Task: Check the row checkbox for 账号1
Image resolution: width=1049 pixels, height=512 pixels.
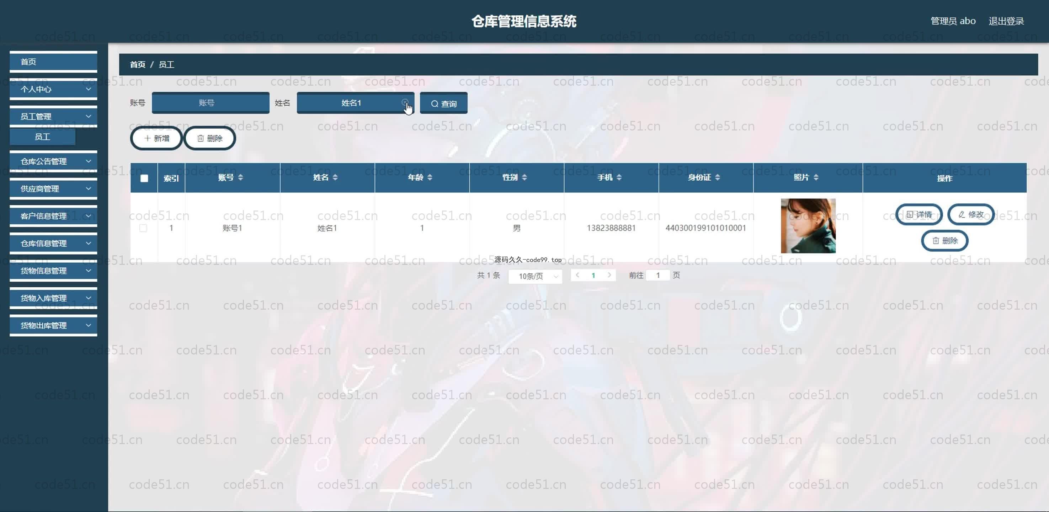Action: (x=143, y=228)
